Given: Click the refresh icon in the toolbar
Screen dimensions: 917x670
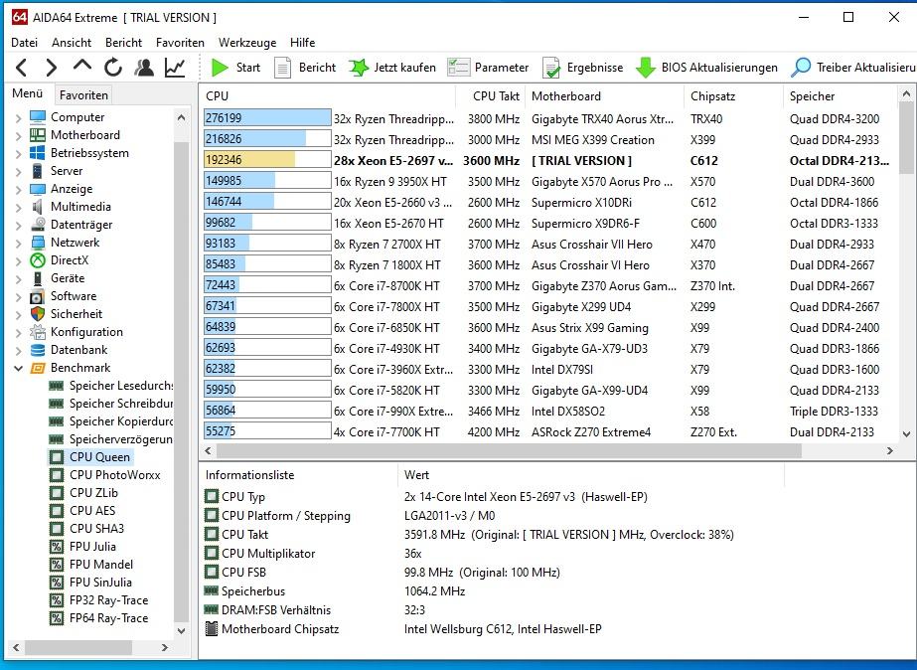Looking at the screenshot, I should pyautogui.click(x=113, y=68).
